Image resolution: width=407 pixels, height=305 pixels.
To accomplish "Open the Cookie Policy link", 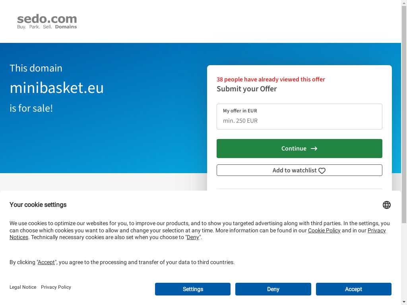I will [324, 230].
